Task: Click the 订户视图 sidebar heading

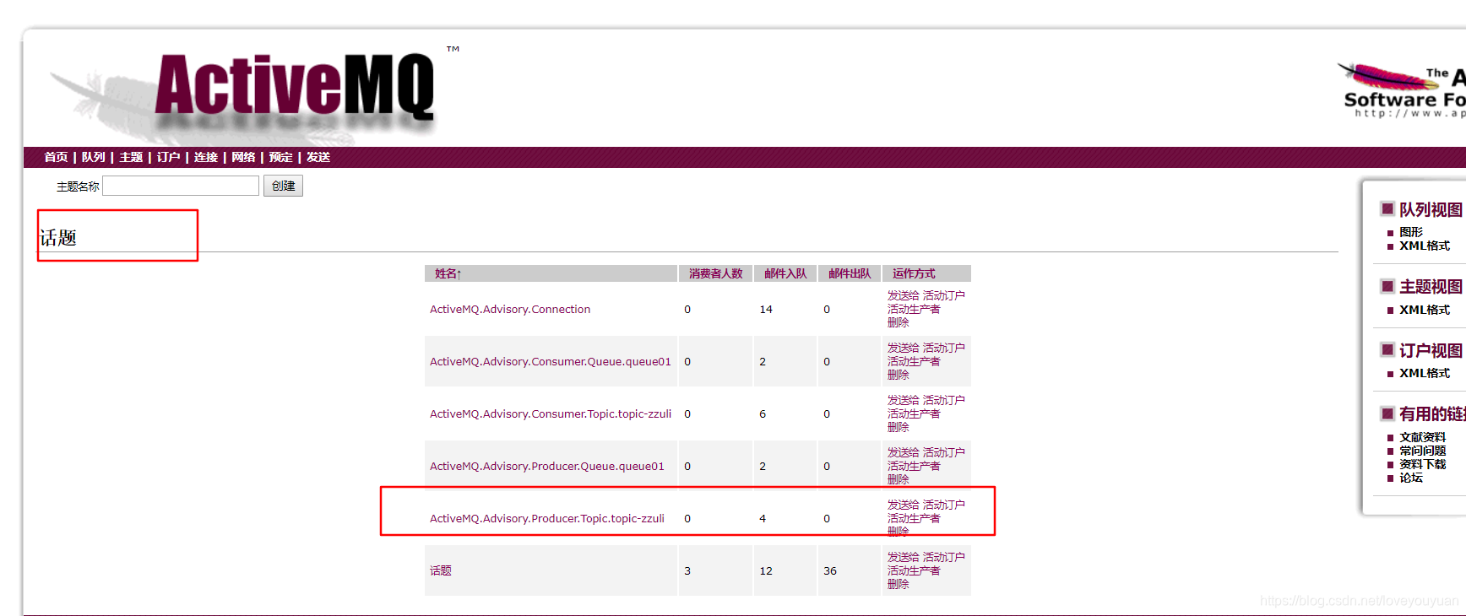Action: point(1431,350)
